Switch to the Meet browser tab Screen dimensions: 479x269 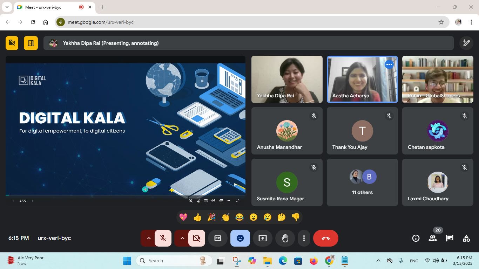pyautogui.click(x=54, y=7)
